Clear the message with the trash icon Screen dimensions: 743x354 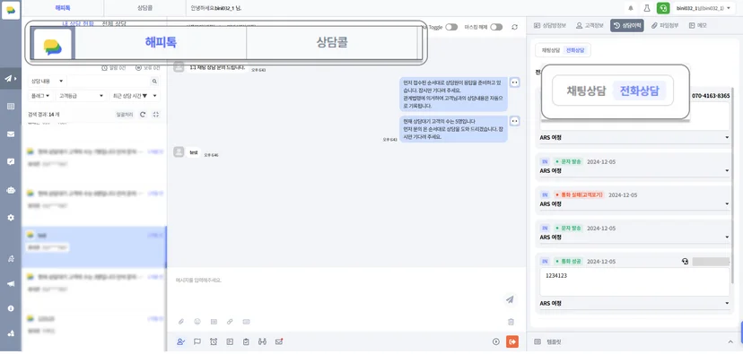(511, 322)
